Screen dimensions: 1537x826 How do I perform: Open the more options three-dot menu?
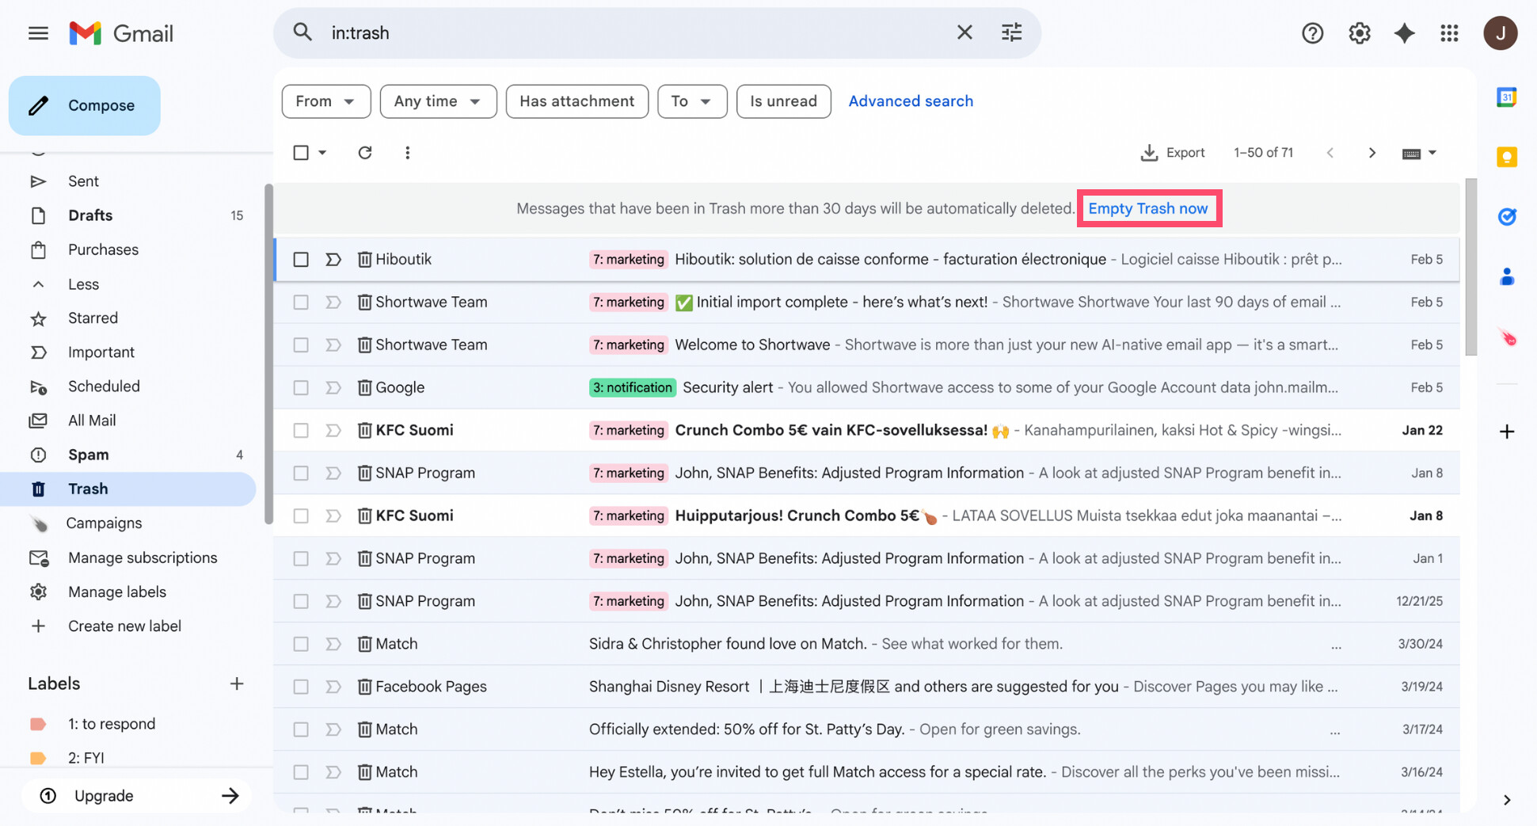coord(407,152)
